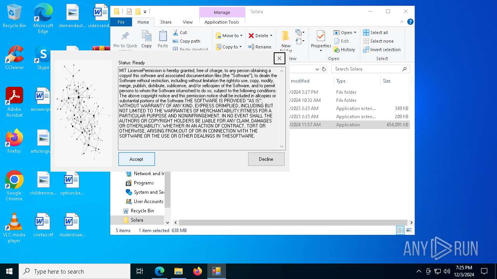Accept the MIT license agreement
The width and height of the screenshot is (497, 279).
[136, 159]
